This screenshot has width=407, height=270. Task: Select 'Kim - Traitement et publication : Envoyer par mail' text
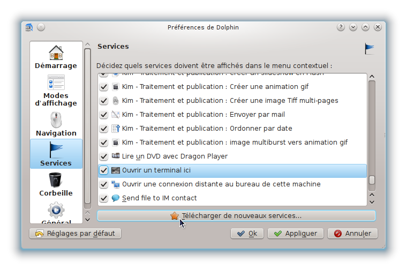(x=204, y=115)
